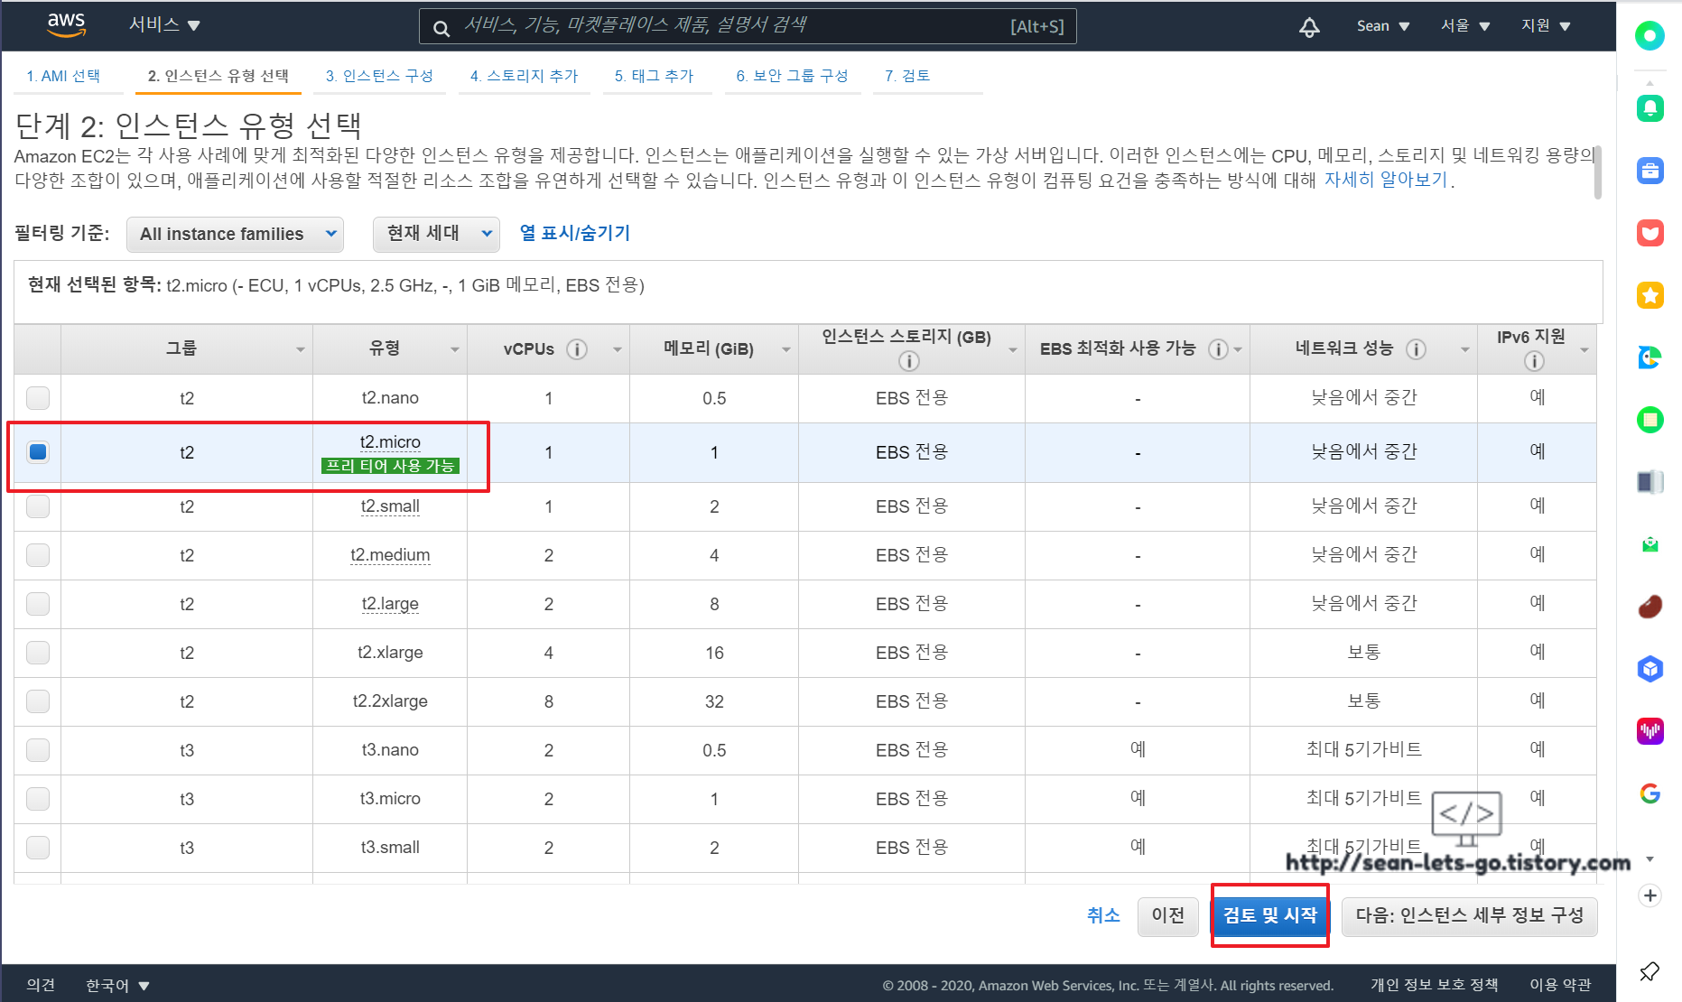This screenshot has width=1682, height=1002.
Task: Show IPv6 support info icon
Action: pyautogui.click(x=1534, y=361)
